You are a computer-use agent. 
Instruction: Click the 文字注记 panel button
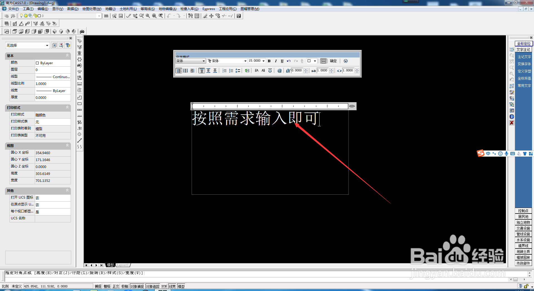(523, 49)
